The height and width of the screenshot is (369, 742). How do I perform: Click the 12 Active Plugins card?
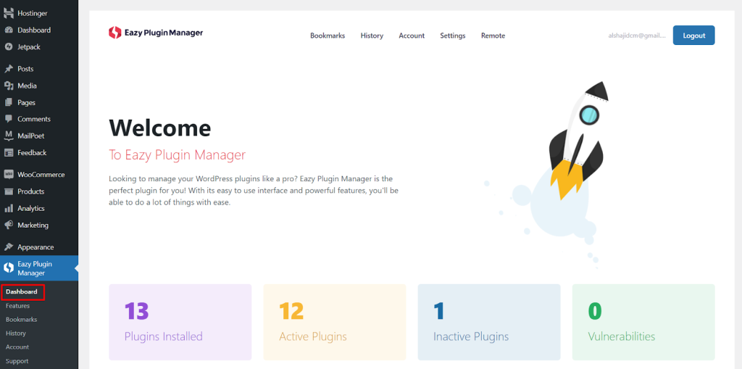pos(335,322)
